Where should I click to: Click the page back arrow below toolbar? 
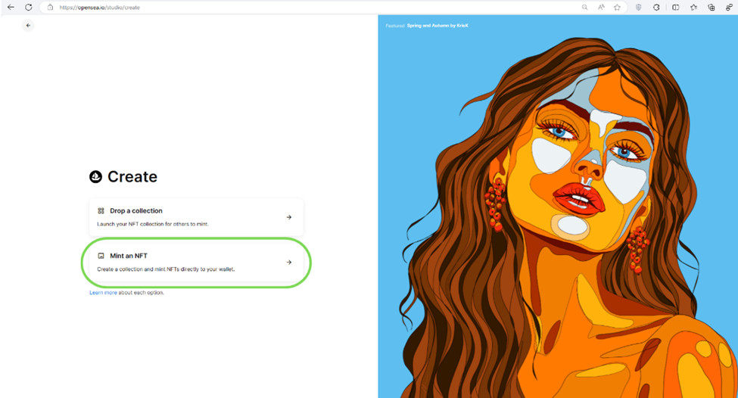[28, 26]
